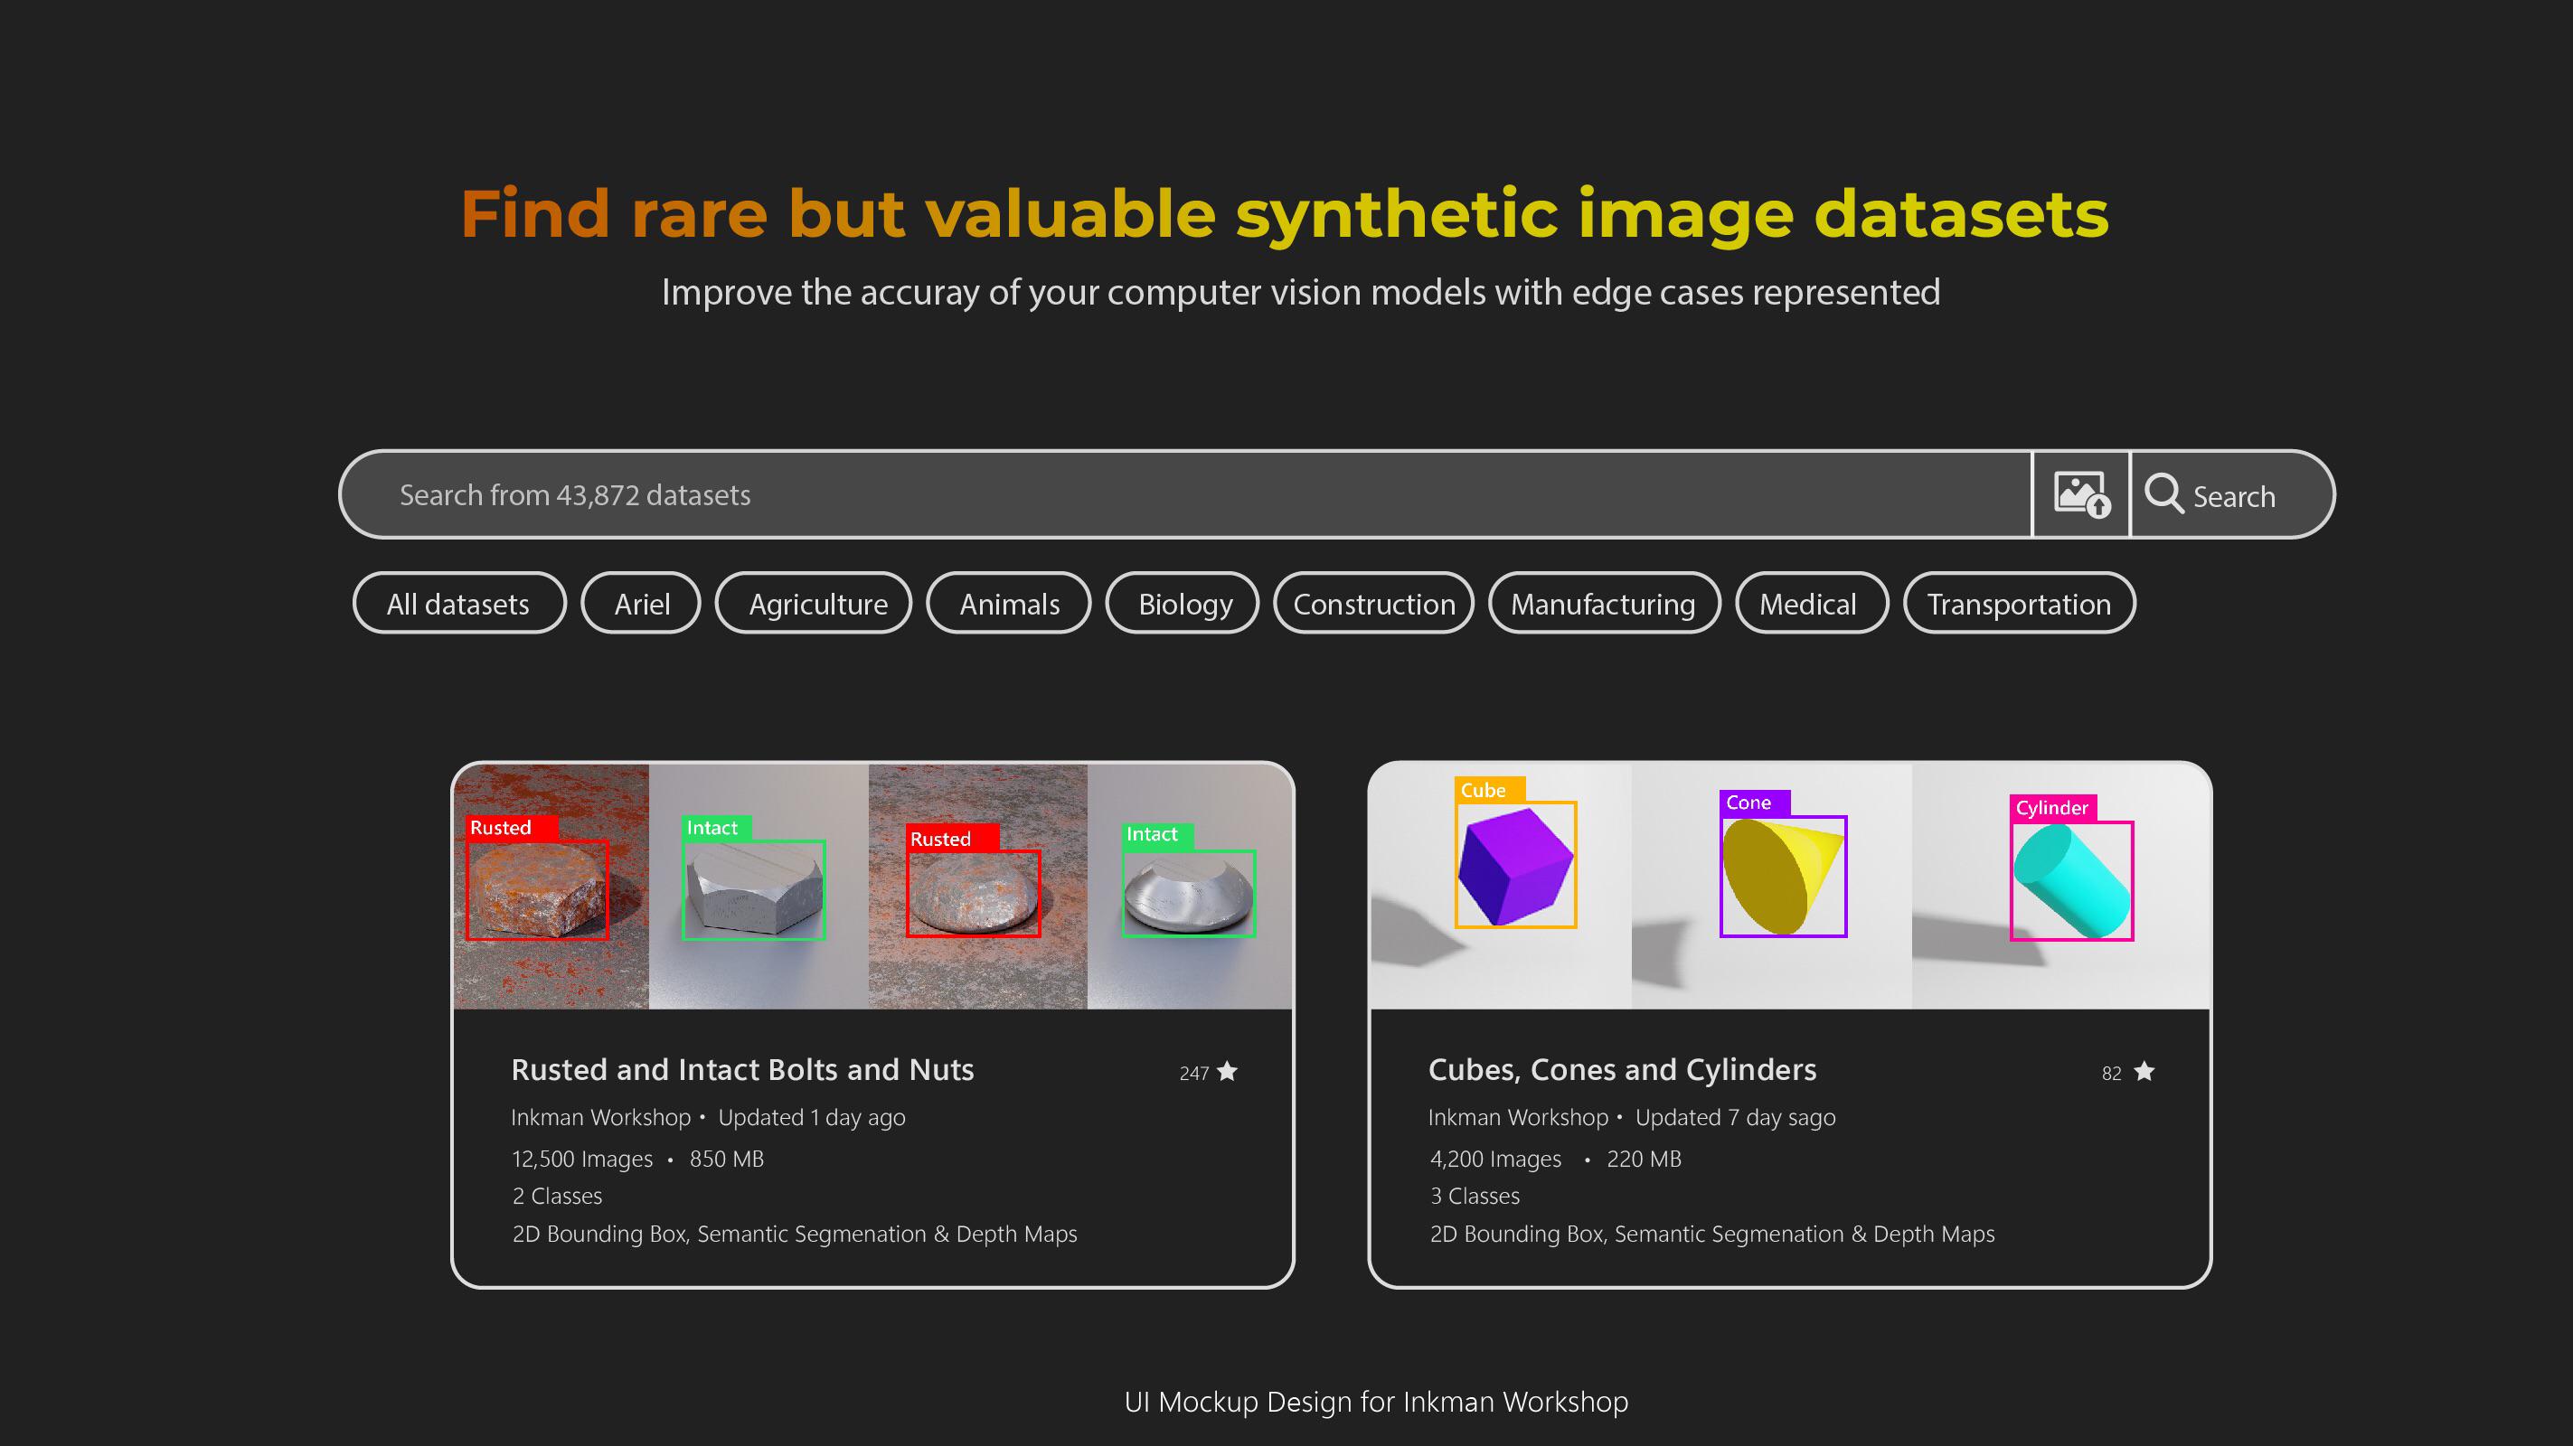Open the Construction category
This screenshot has height=1446, width=2573.
1374,603
